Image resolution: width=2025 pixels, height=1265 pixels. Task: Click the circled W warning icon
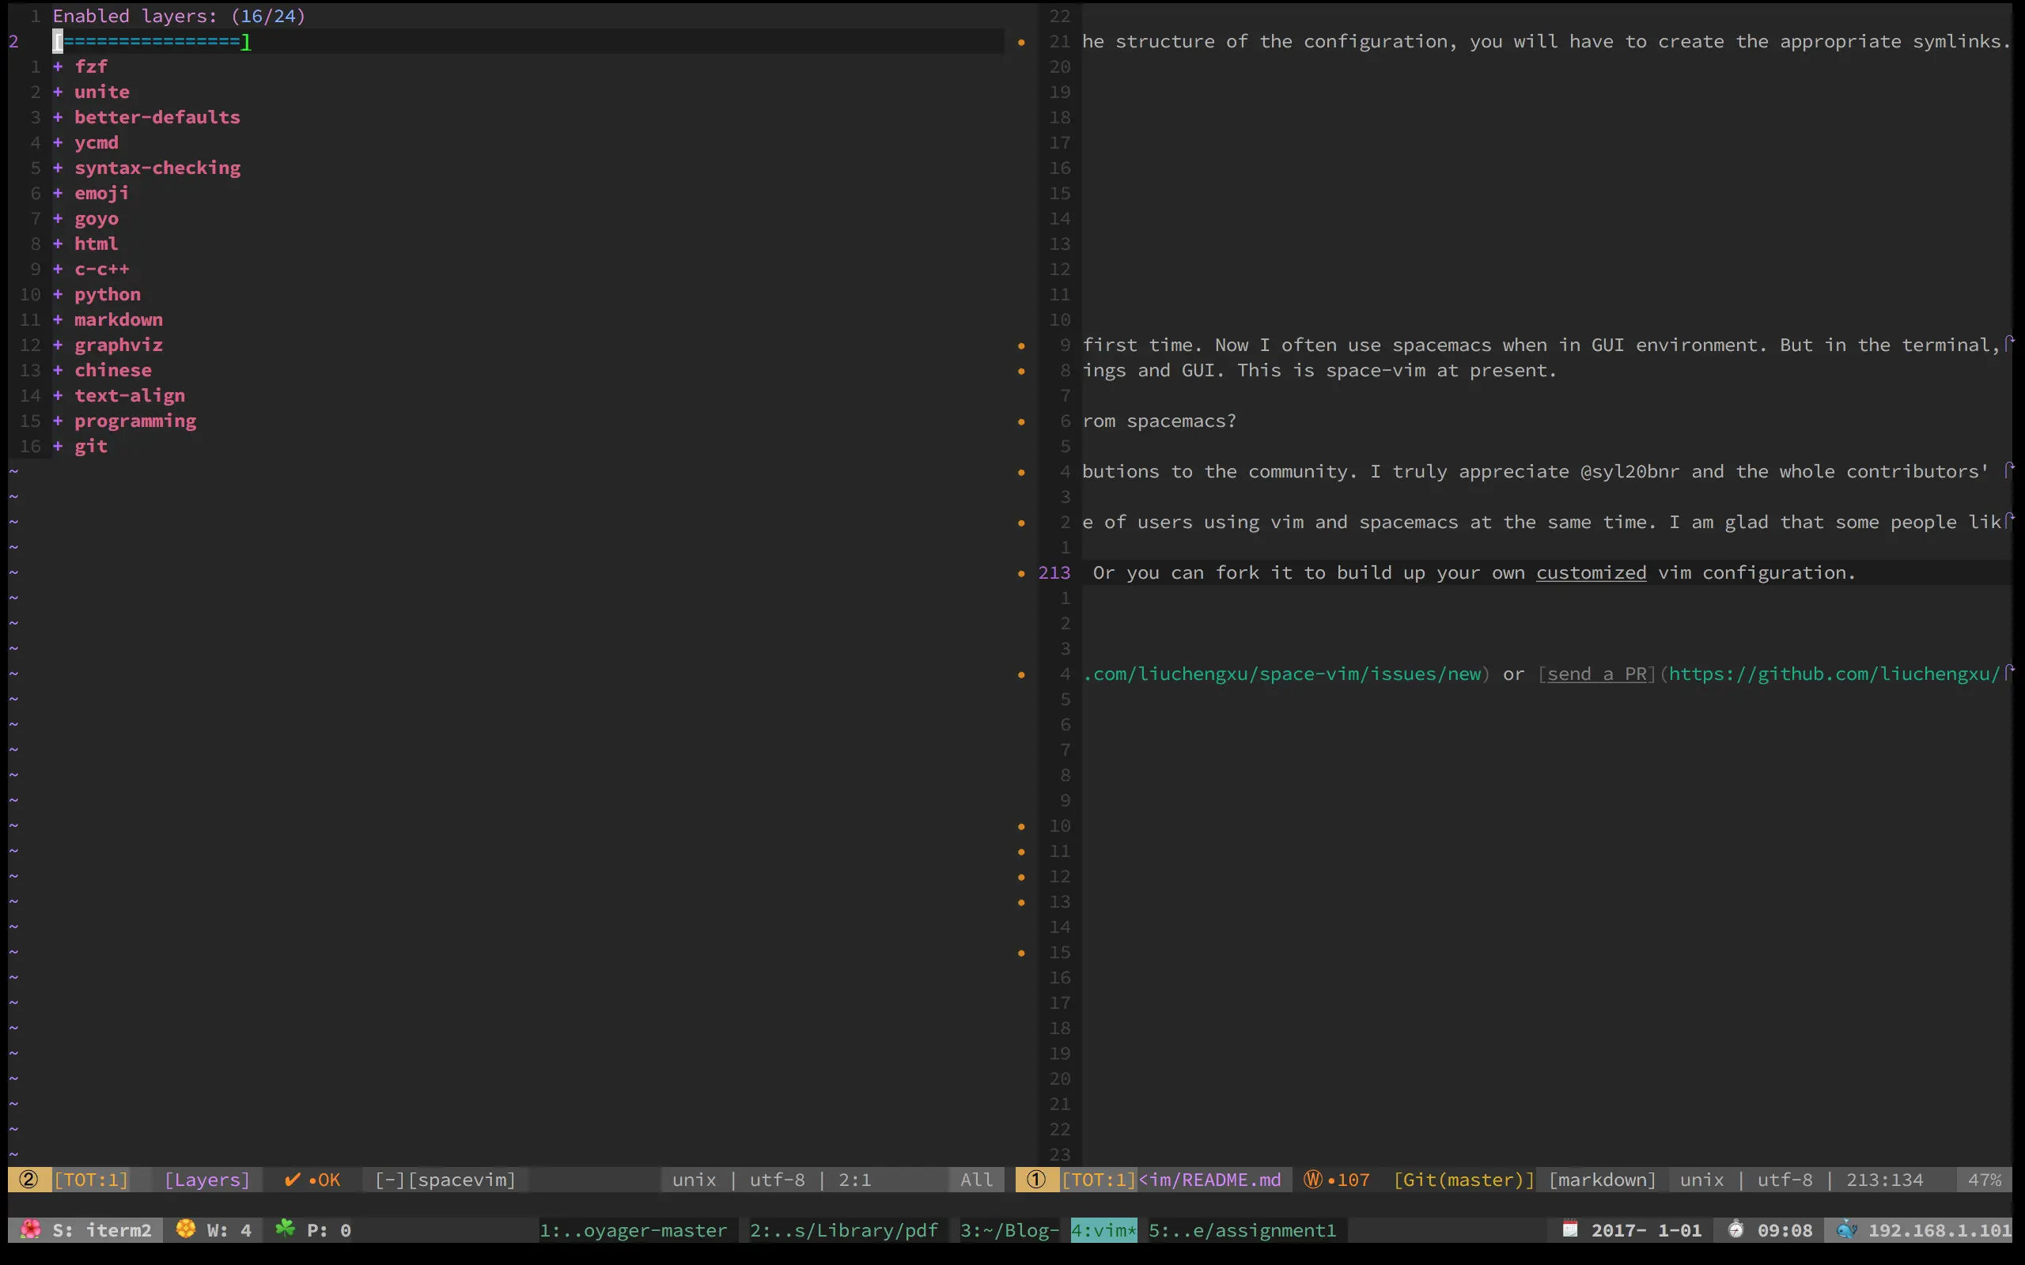[x=1313, y=1180]
